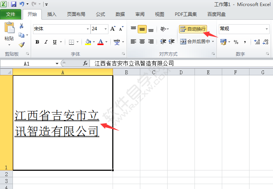273x189 pixels.
Task: Click the 粘贴 paste clipboard icon
Action: click(x=9, y=28)
